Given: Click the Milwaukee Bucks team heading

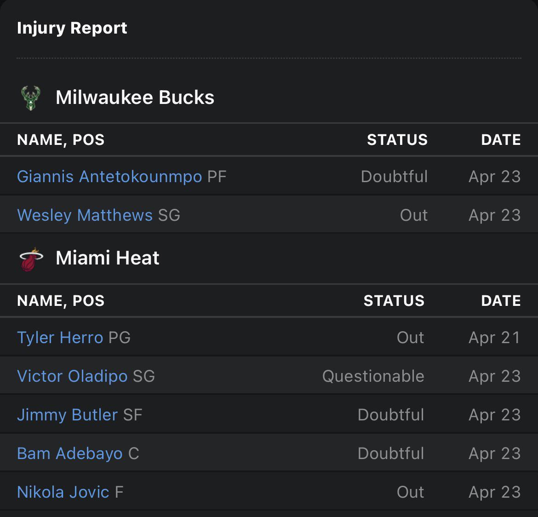Looking at the screenshot, I should point(135,98).
